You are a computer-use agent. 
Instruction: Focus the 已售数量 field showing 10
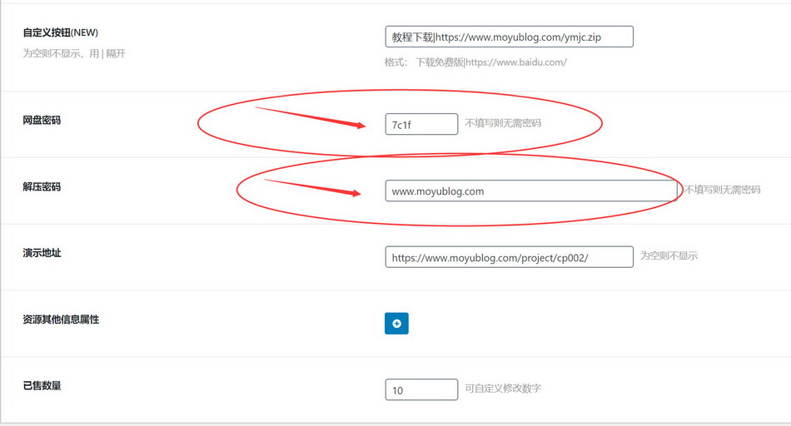click(x=421, y=389)
